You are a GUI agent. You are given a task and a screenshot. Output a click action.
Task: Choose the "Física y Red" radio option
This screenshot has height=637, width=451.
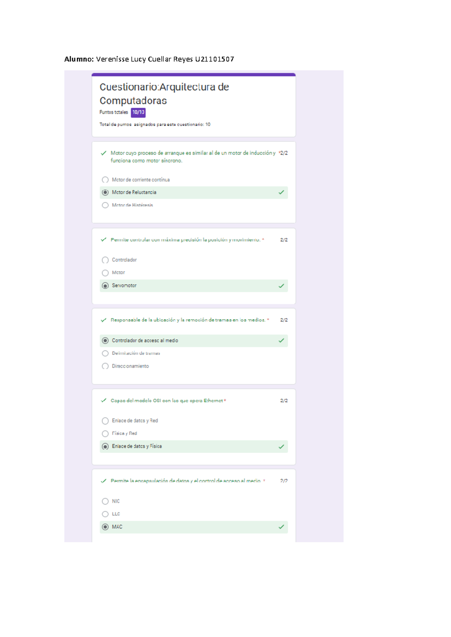(105, 434)
